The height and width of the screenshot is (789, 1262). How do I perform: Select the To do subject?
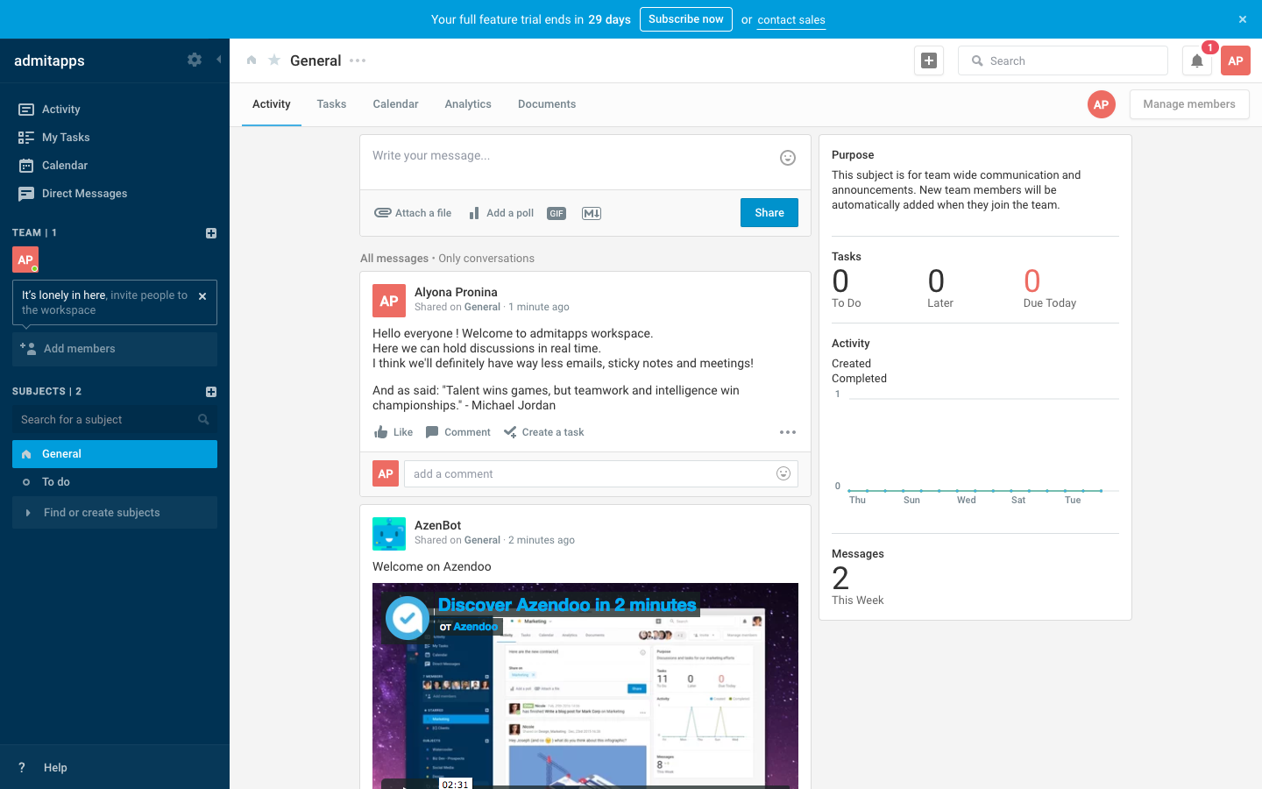coord(115,482)
